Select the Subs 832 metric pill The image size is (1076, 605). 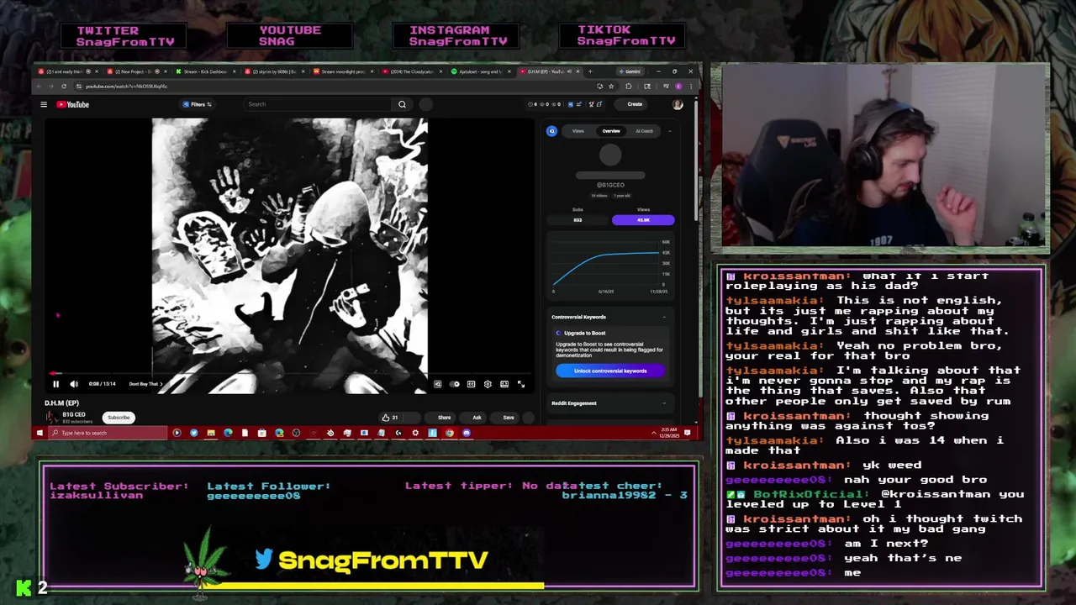pos(578,220)
